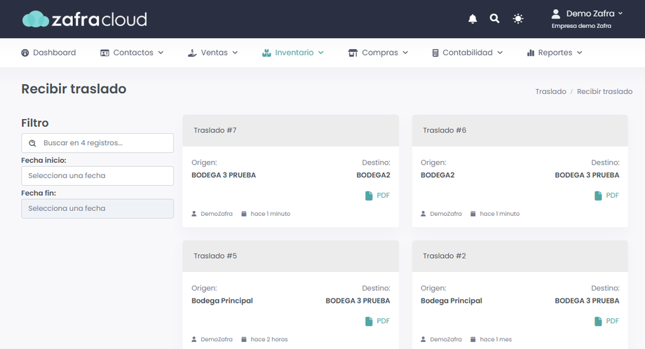Image resolution: width=645 pixels, height=349 pixels.
Task: Click the 'hace 2 horas' timestamp
Action: (x=269, y=340)
